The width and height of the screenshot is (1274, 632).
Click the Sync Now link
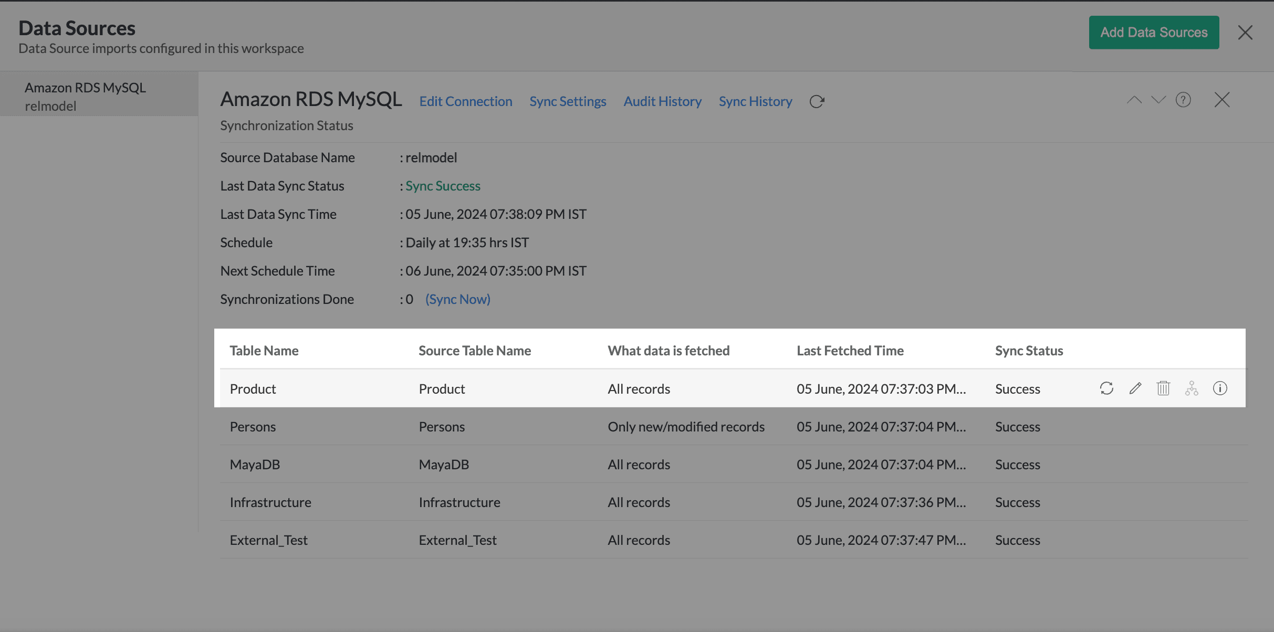pyautogui.click(x=458, y=299)
